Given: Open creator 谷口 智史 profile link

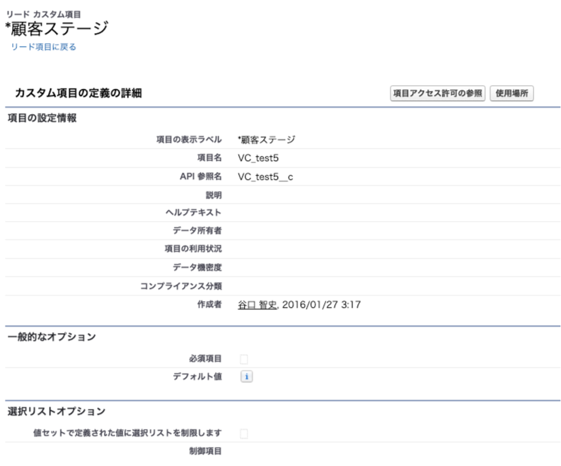Looking at the screenshot, I should click(257, 305).
